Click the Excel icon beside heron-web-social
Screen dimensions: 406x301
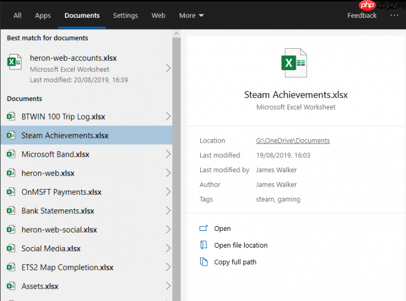11,230
